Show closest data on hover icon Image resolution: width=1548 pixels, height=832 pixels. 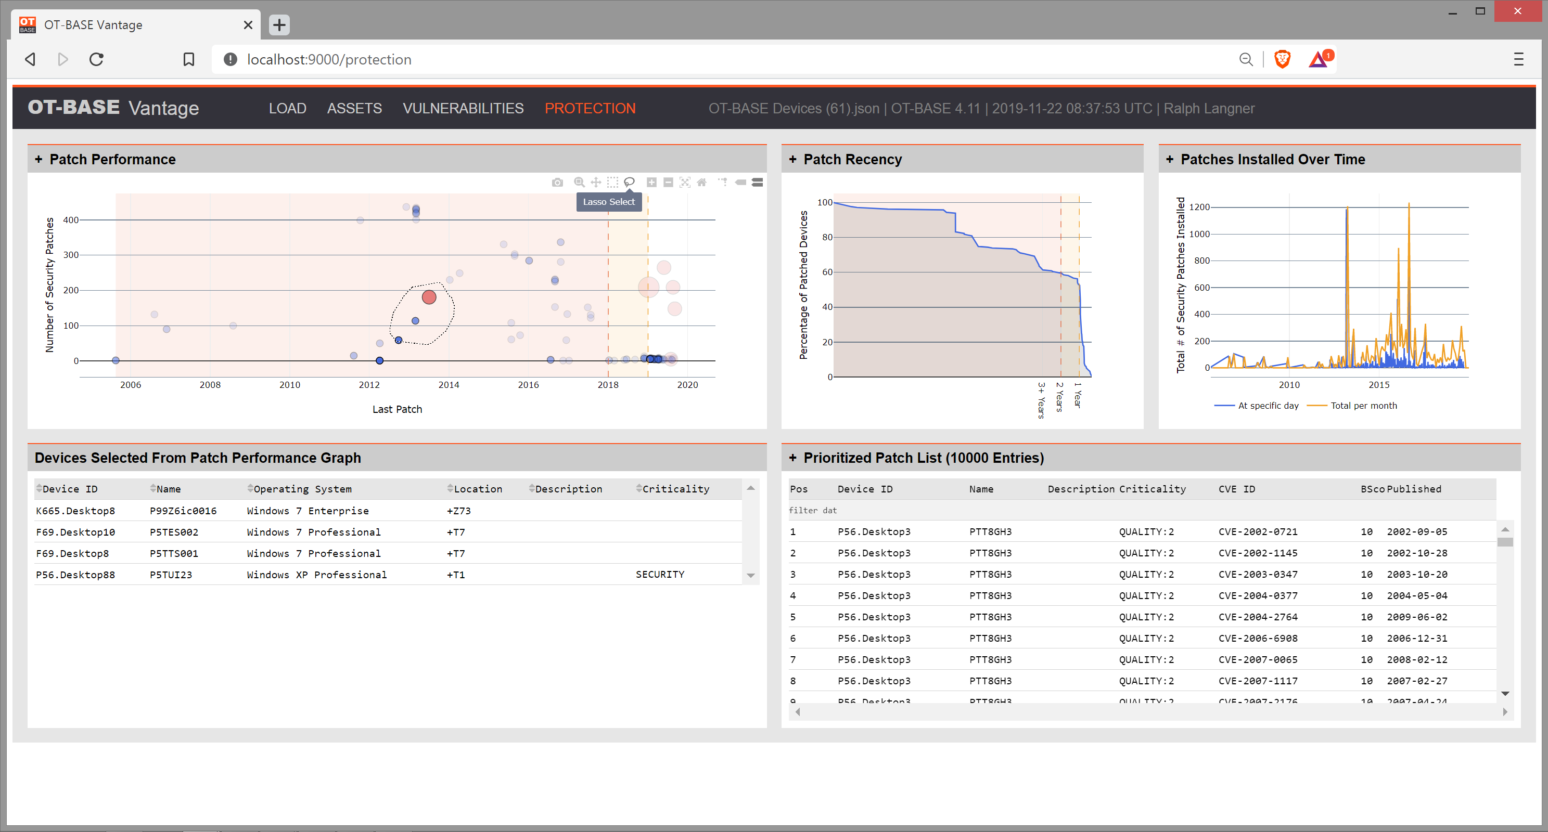click(740, 182)
